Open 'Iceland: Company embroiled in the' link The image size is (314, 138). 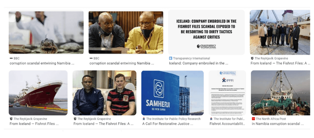pyautogui.click(x=198, y=63)
